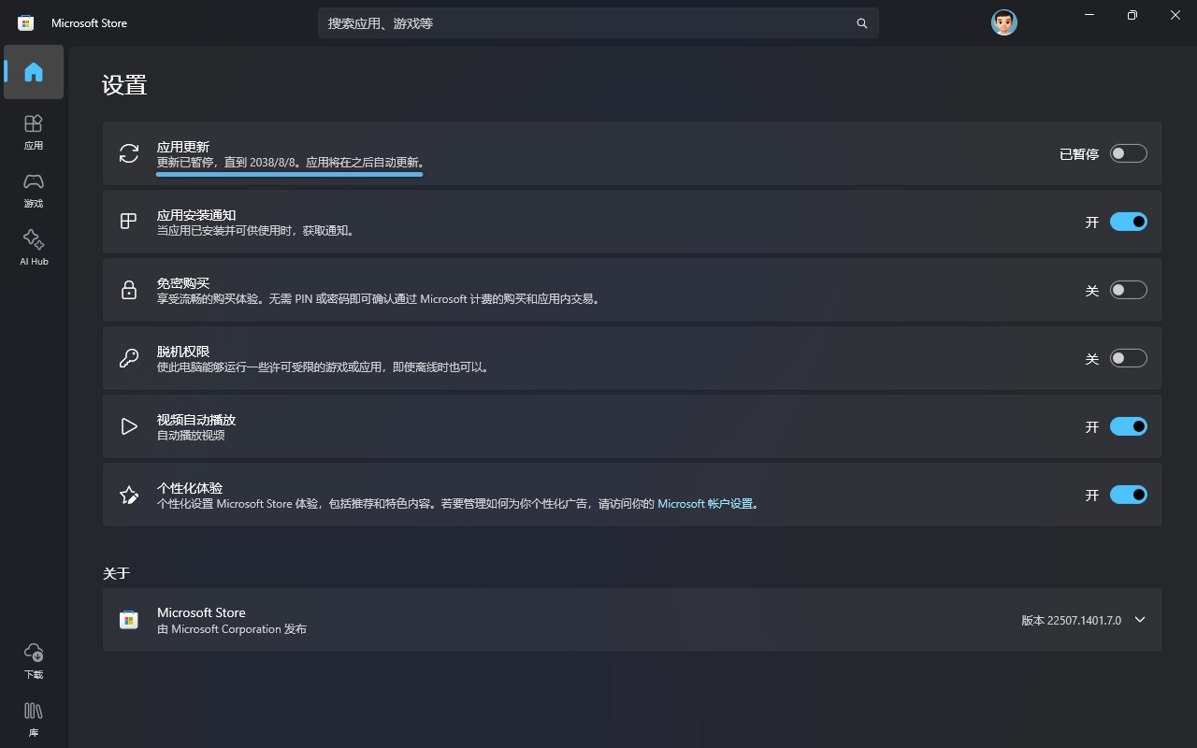This screenshot has width=1197, height=748.
Task: Turn off 视频自动播放 video autoplay
Action: (x=1129, y=426)
